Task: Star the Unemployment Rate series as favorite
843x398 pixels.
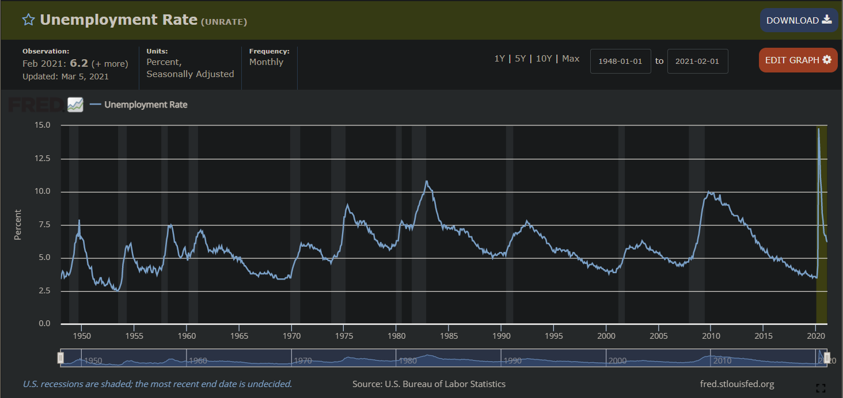Action: 28,20
